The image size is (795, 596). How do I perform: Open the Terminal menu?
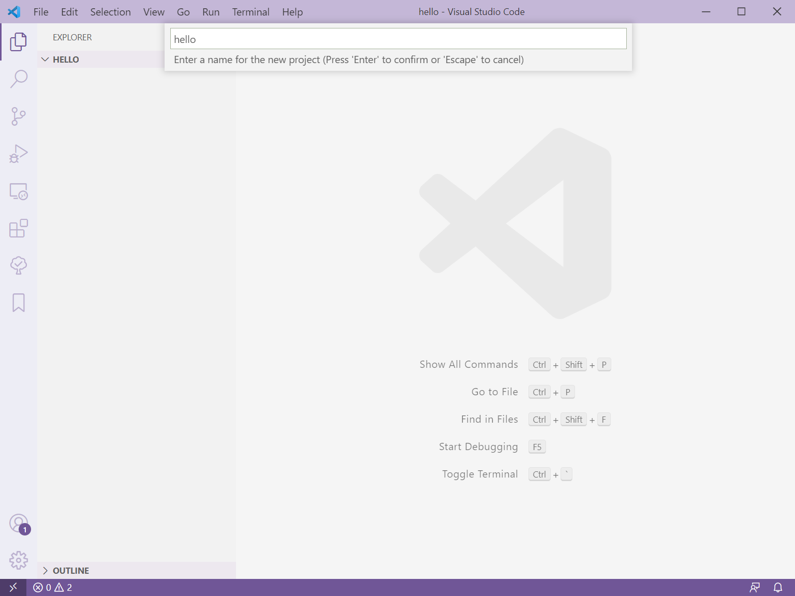point(251,11)
